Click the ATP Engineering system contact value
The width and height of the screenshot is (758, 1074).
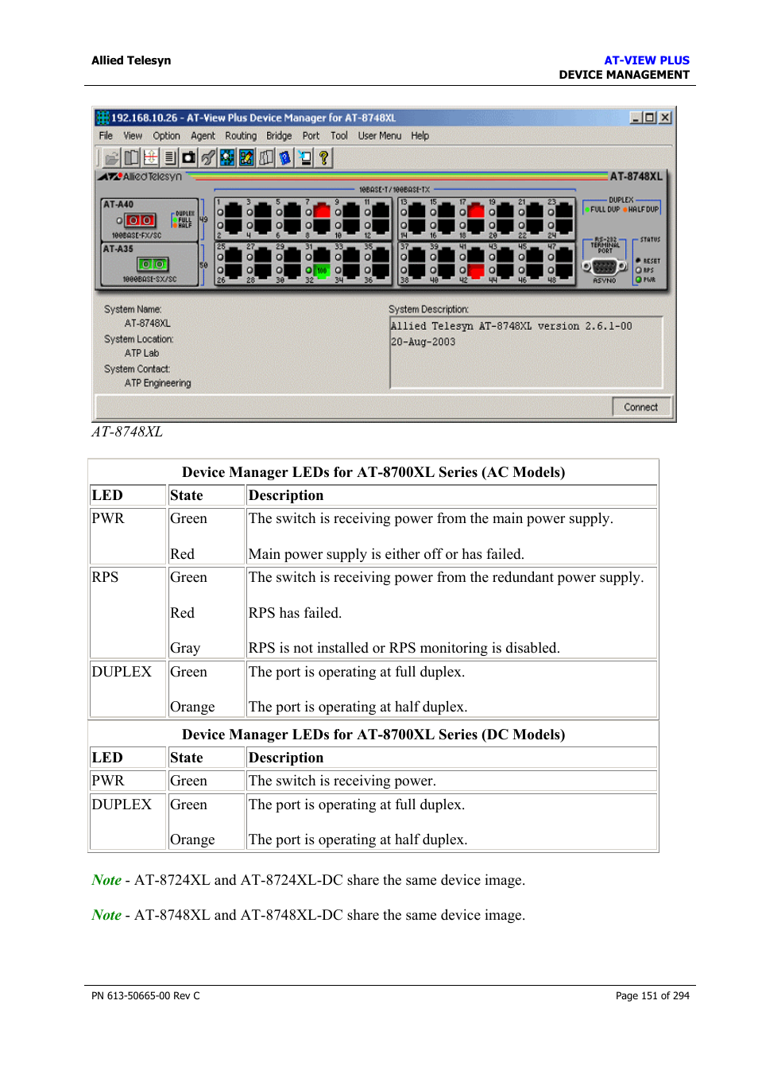click(157, 383)
